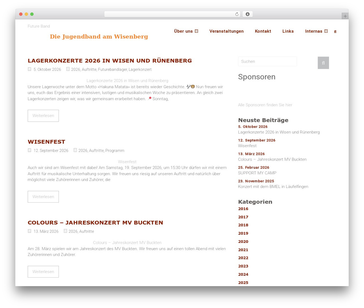Open Colours – Jahreskonzert MV Buckten title
Viewport: 364px width, 308px height.
pyautogui.click(x=95, y=222)
